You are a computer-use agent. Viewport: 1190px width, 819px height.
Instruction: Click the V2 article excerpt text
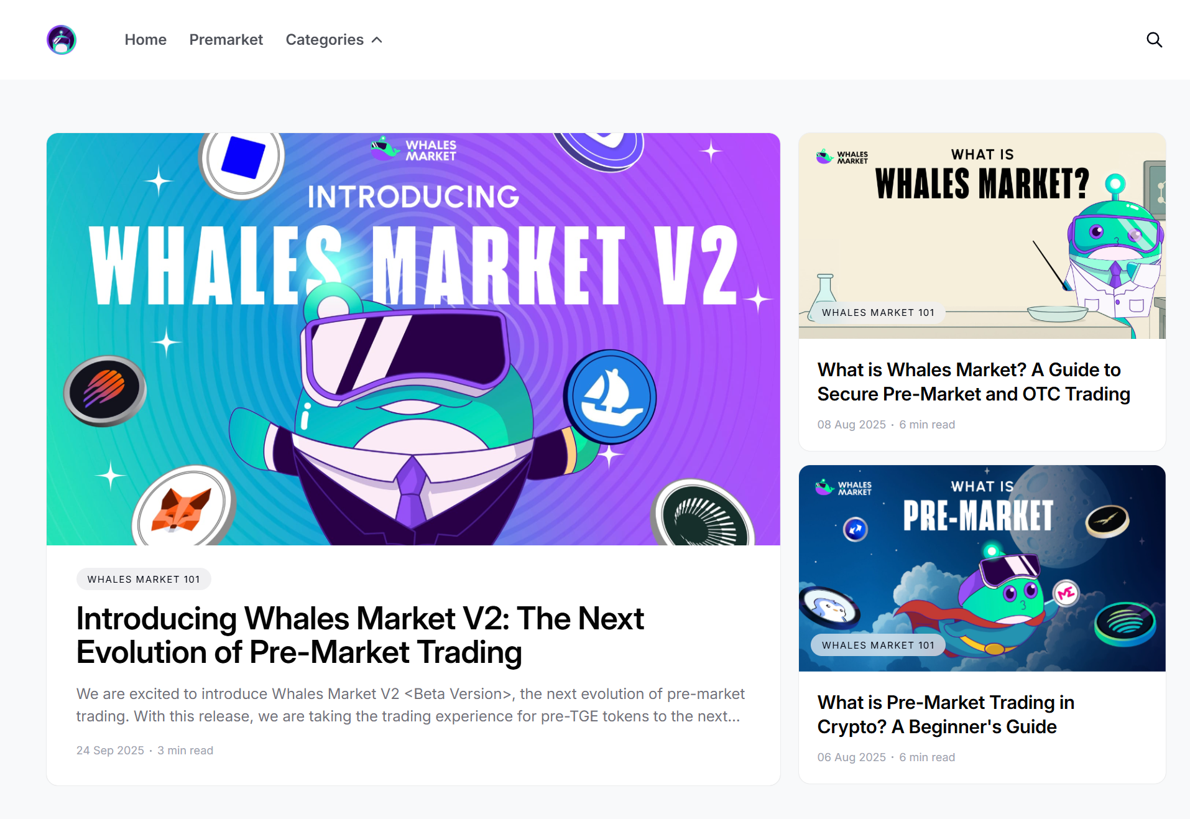410,705
